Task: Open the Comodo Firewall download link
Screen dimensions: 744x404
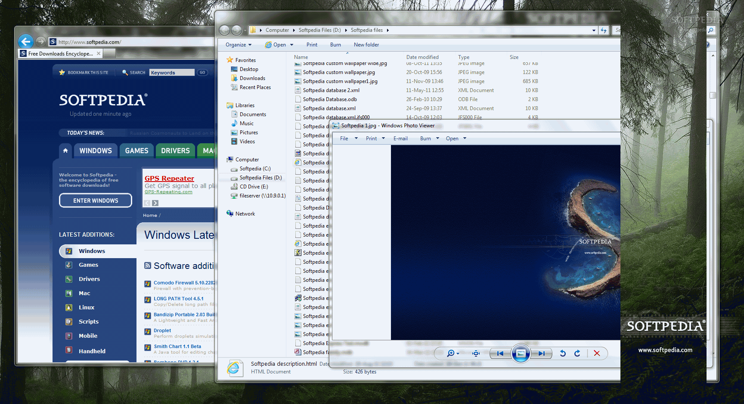Action: coord(184,283)
